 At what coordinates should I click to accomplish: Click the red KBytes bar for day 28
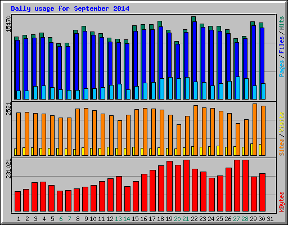point(245,186)
